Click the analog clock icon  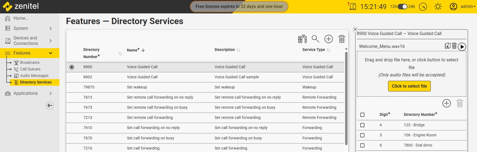(423, 7)
